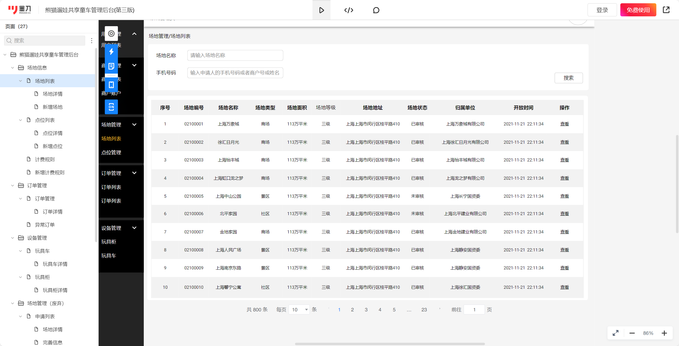Viewport: 679px width, 346px height.
Task: Click the play preview icon
Action: [321, 10]
